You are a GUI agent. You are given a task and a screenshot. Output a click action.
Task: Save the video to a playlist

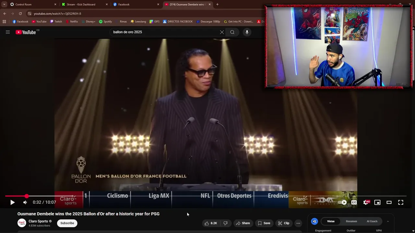click(264, 223)
